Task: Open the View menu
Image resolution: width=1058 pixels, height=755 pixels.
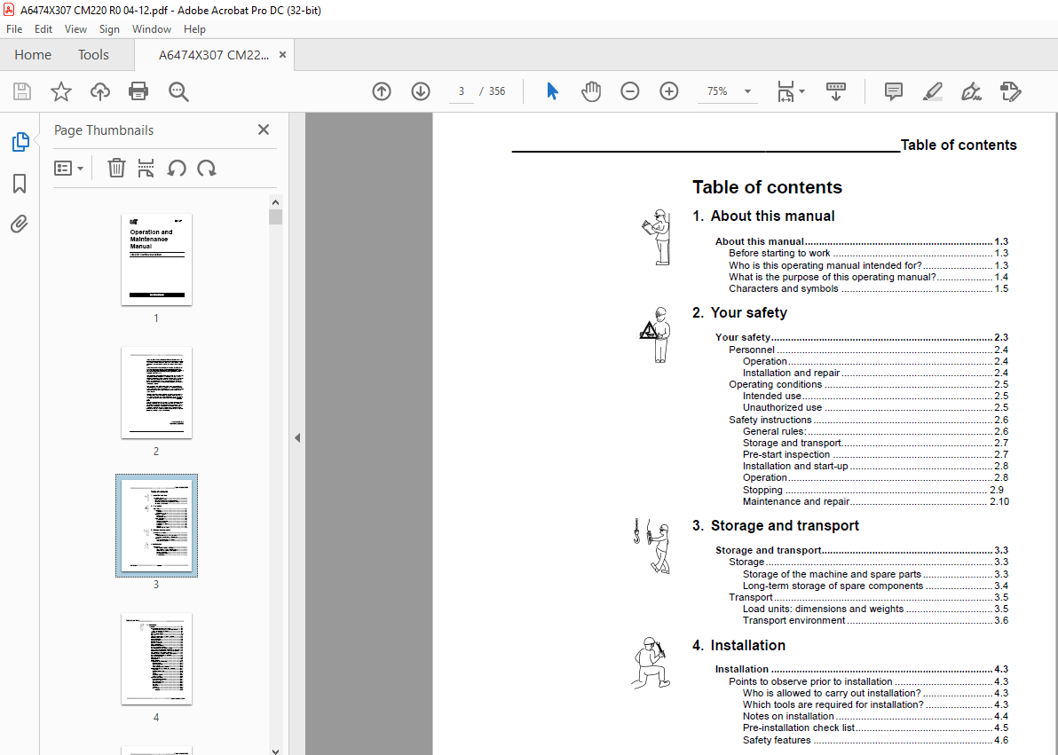Action: [75, 29]
